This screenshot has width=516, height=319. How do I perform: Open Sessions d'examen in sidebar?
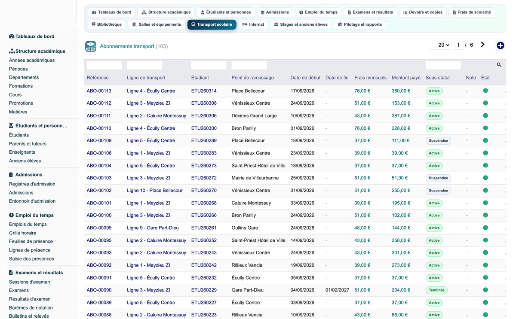click(x=29, y=282)
